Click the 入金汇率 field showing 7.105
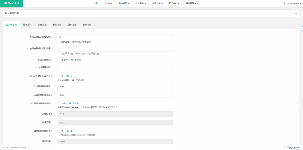This screenshot has width=303, height=150. tap(115, 114)
